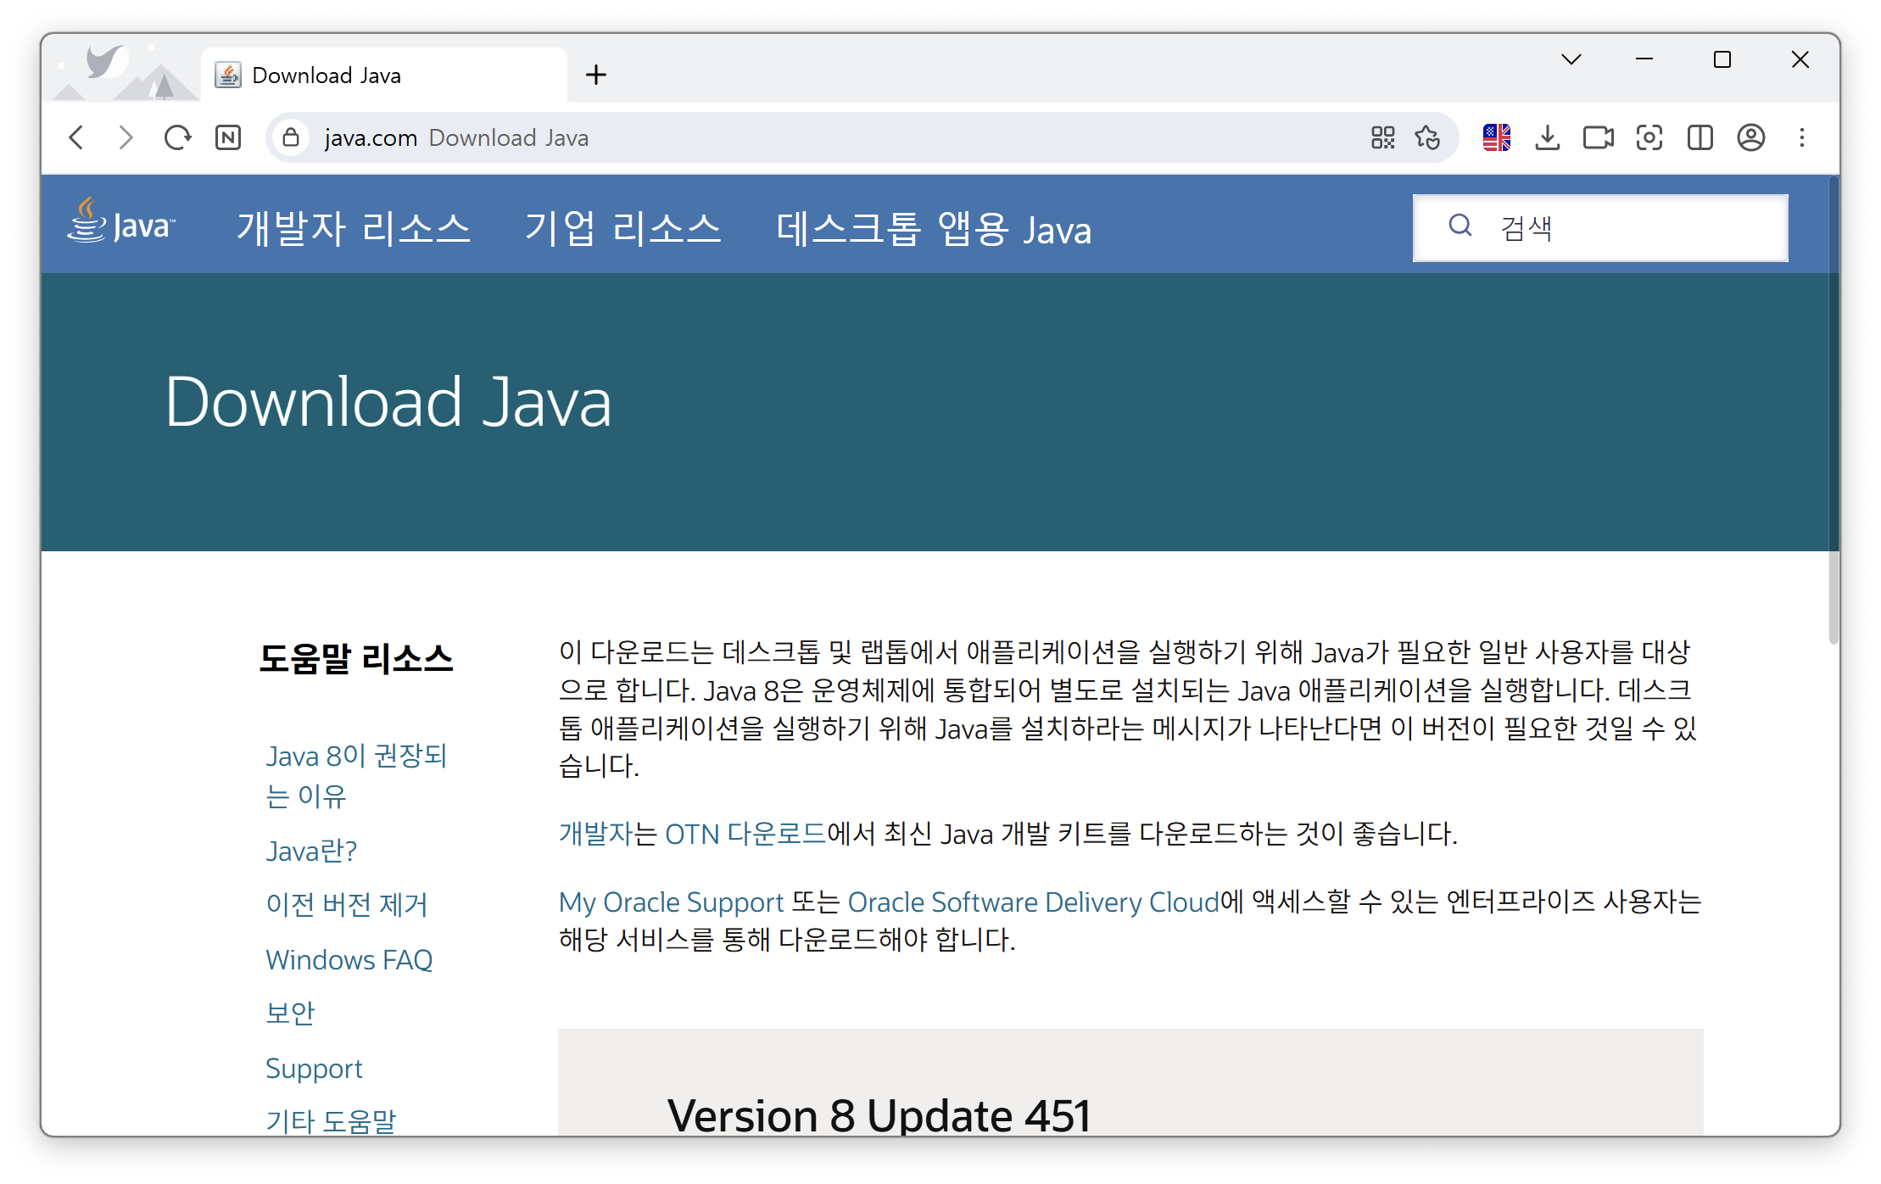Bookmark this page with the star icon

pyautogui.click(x=1427, y=137)
